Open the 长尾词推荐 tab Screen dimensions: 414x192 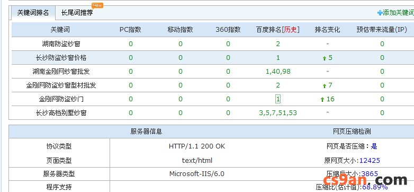coord(77,13)
